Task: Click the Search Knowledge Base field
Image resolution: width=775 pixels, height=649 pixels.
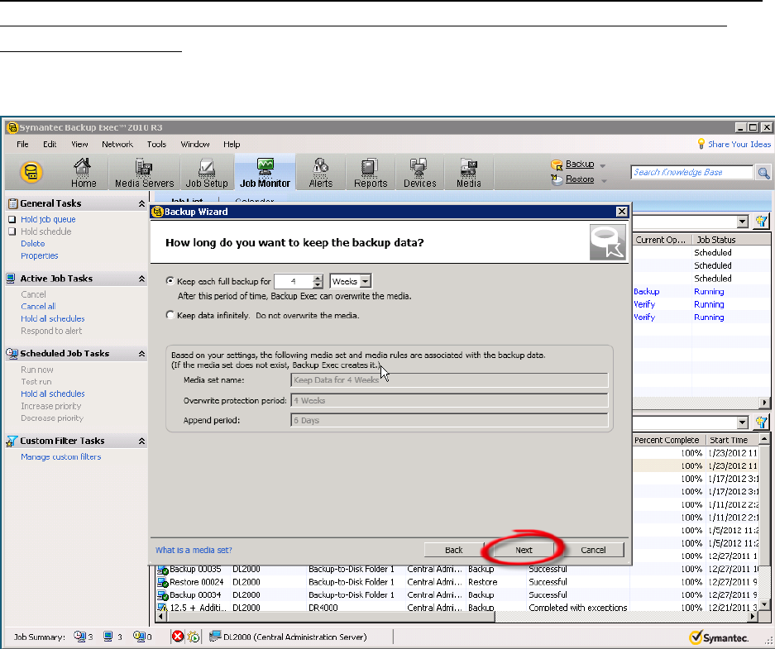Action: [691, 172]
